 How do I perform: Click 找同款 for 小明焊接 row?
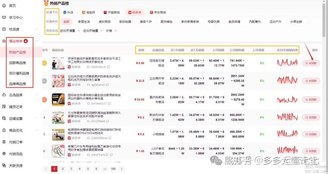click(x=311, y=134)
